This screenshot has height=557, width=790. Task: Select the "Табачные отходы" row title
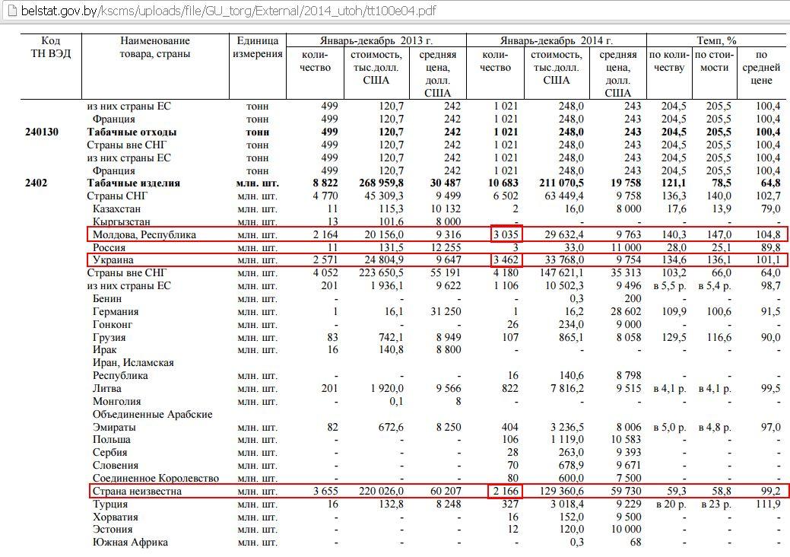point(132,132)
